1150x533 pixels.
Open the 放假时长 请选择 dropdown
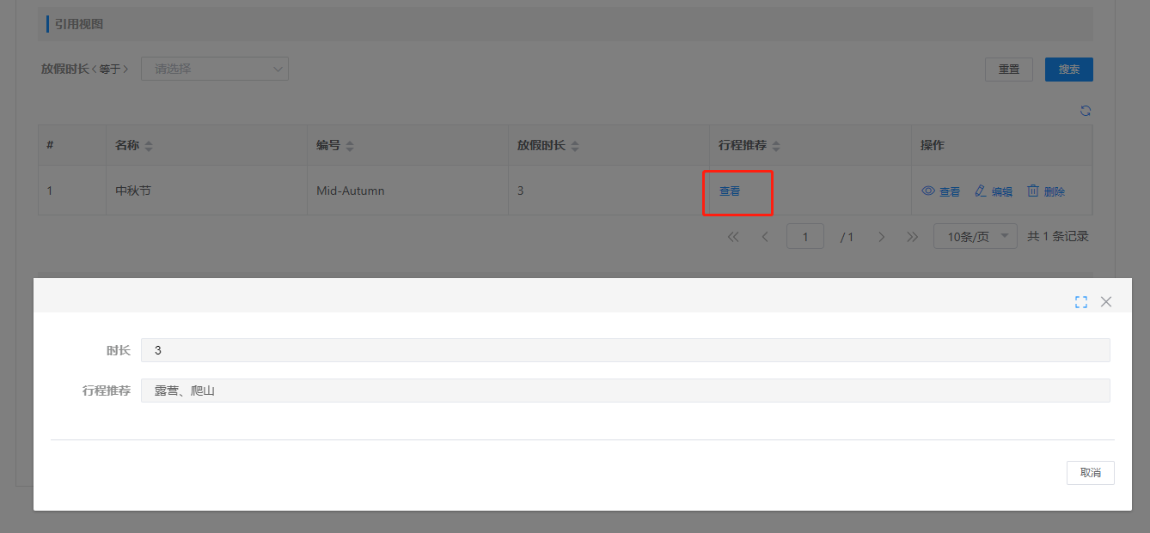pos(215,69)
